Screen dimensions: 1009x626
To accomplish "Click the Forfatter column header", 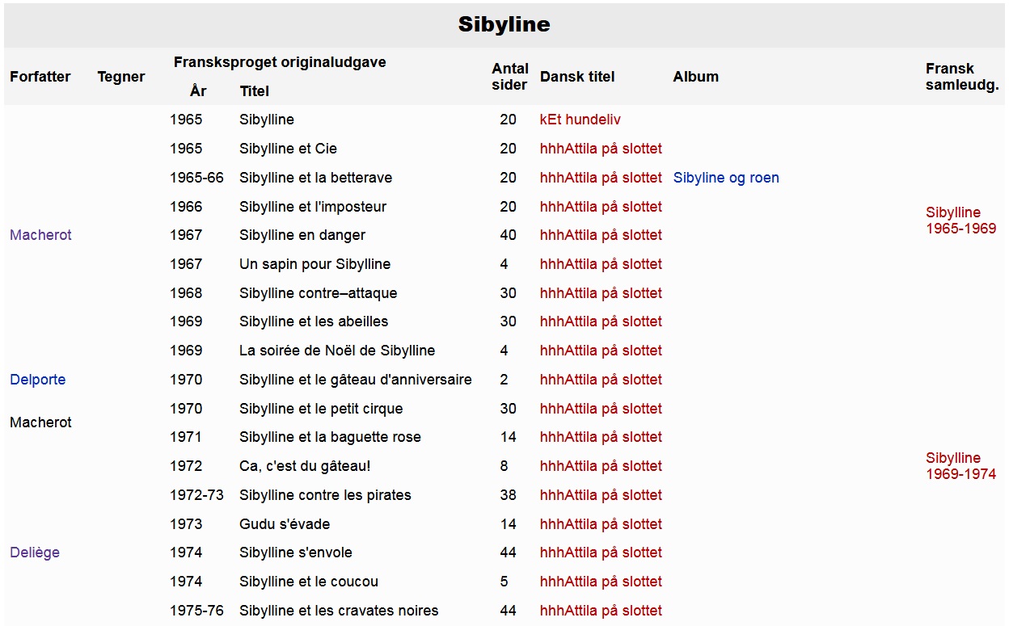I will [40, 77].
